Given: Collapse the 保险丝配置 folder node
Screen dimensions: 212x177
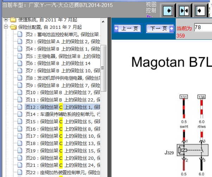Looking at the screenshot, I should tap(6, 27).
